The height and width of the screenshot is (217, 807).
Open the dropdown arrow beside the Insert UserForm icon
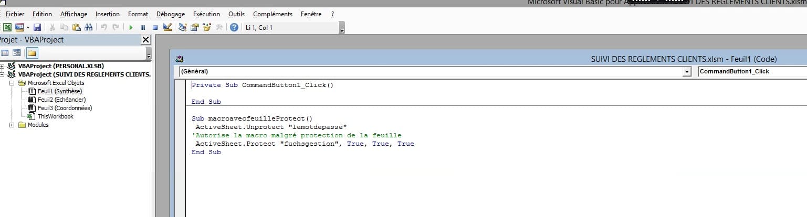tap(28, 27)
